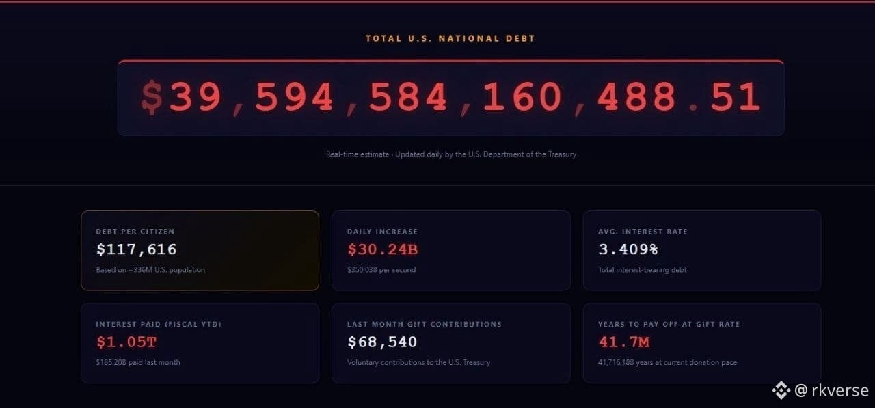
Task: Click the 41.7M years value
Action: coord(624,342)
